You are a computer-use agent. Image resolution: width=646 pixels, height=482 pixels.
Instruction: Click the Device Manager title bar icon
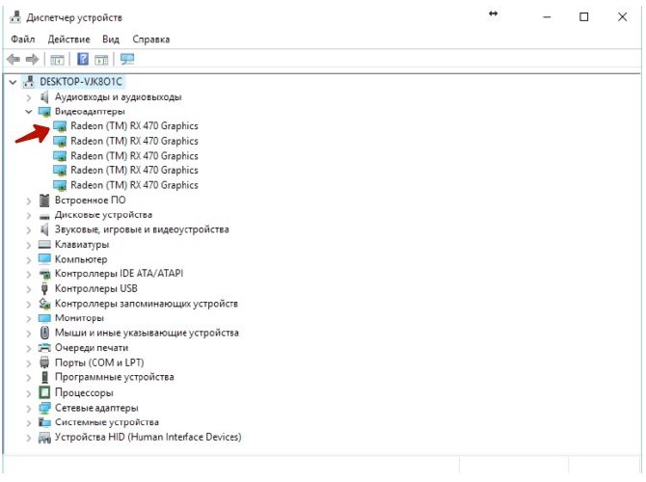point(15,17)
